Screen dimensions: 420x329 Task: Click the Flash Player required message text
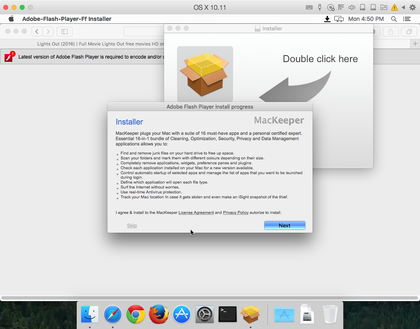91,57
